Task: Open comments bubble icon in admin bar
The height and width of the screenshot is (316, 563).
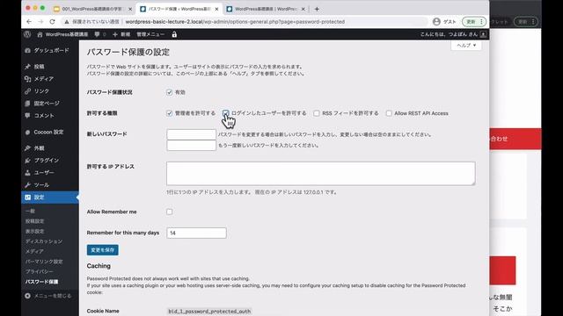Action: click(x=97, y=34)
